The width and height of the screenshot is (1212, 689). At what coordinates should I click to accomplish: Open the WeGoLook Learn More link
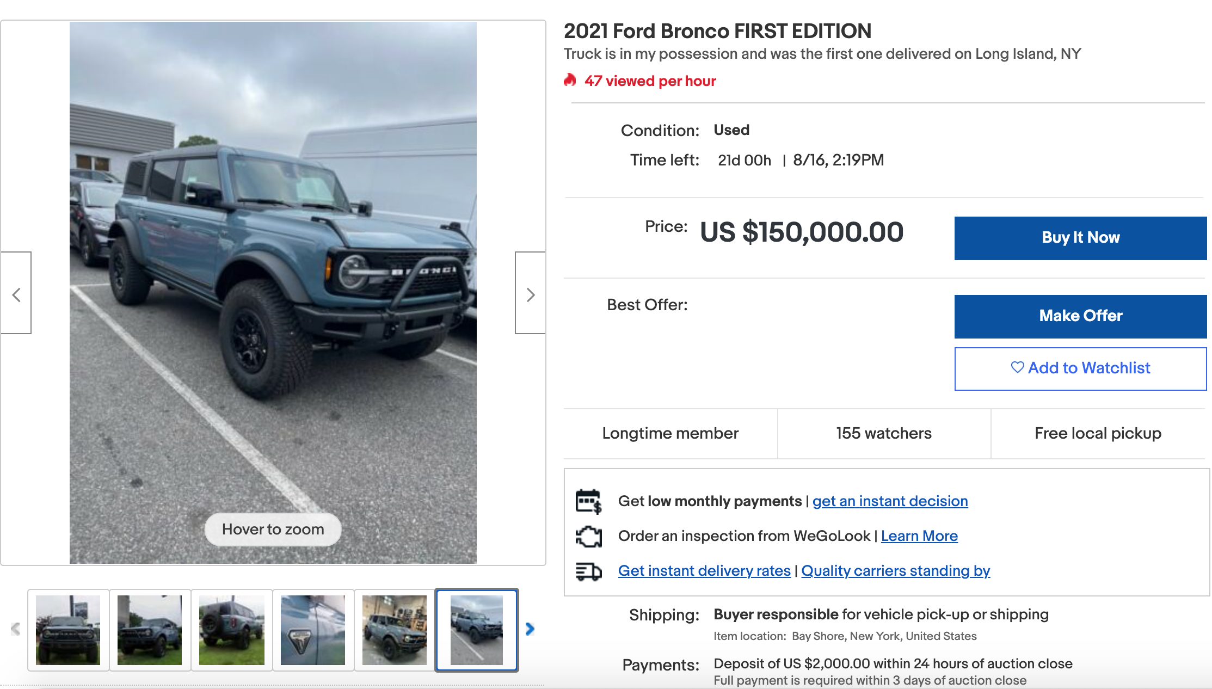(919, 536)
